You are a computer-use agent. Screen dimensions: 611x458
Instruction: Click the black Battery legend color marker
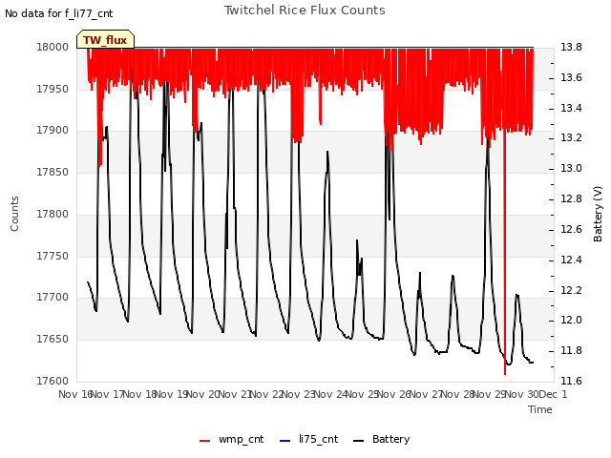tap(359, 441)
